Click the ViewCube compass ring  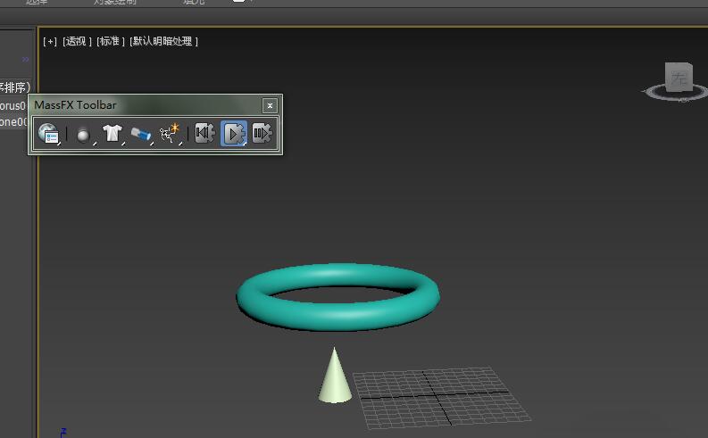pos(656,91)
